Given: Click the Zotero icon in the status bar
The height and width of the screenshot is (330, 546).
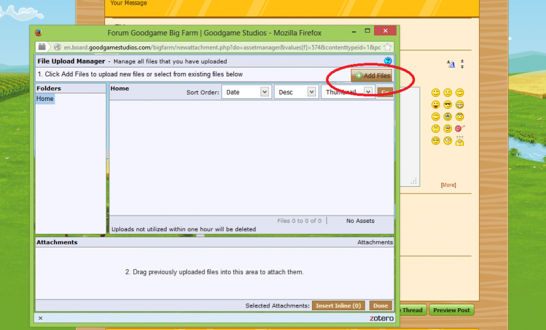Looking at the screenshot, I should click(379, 318).
